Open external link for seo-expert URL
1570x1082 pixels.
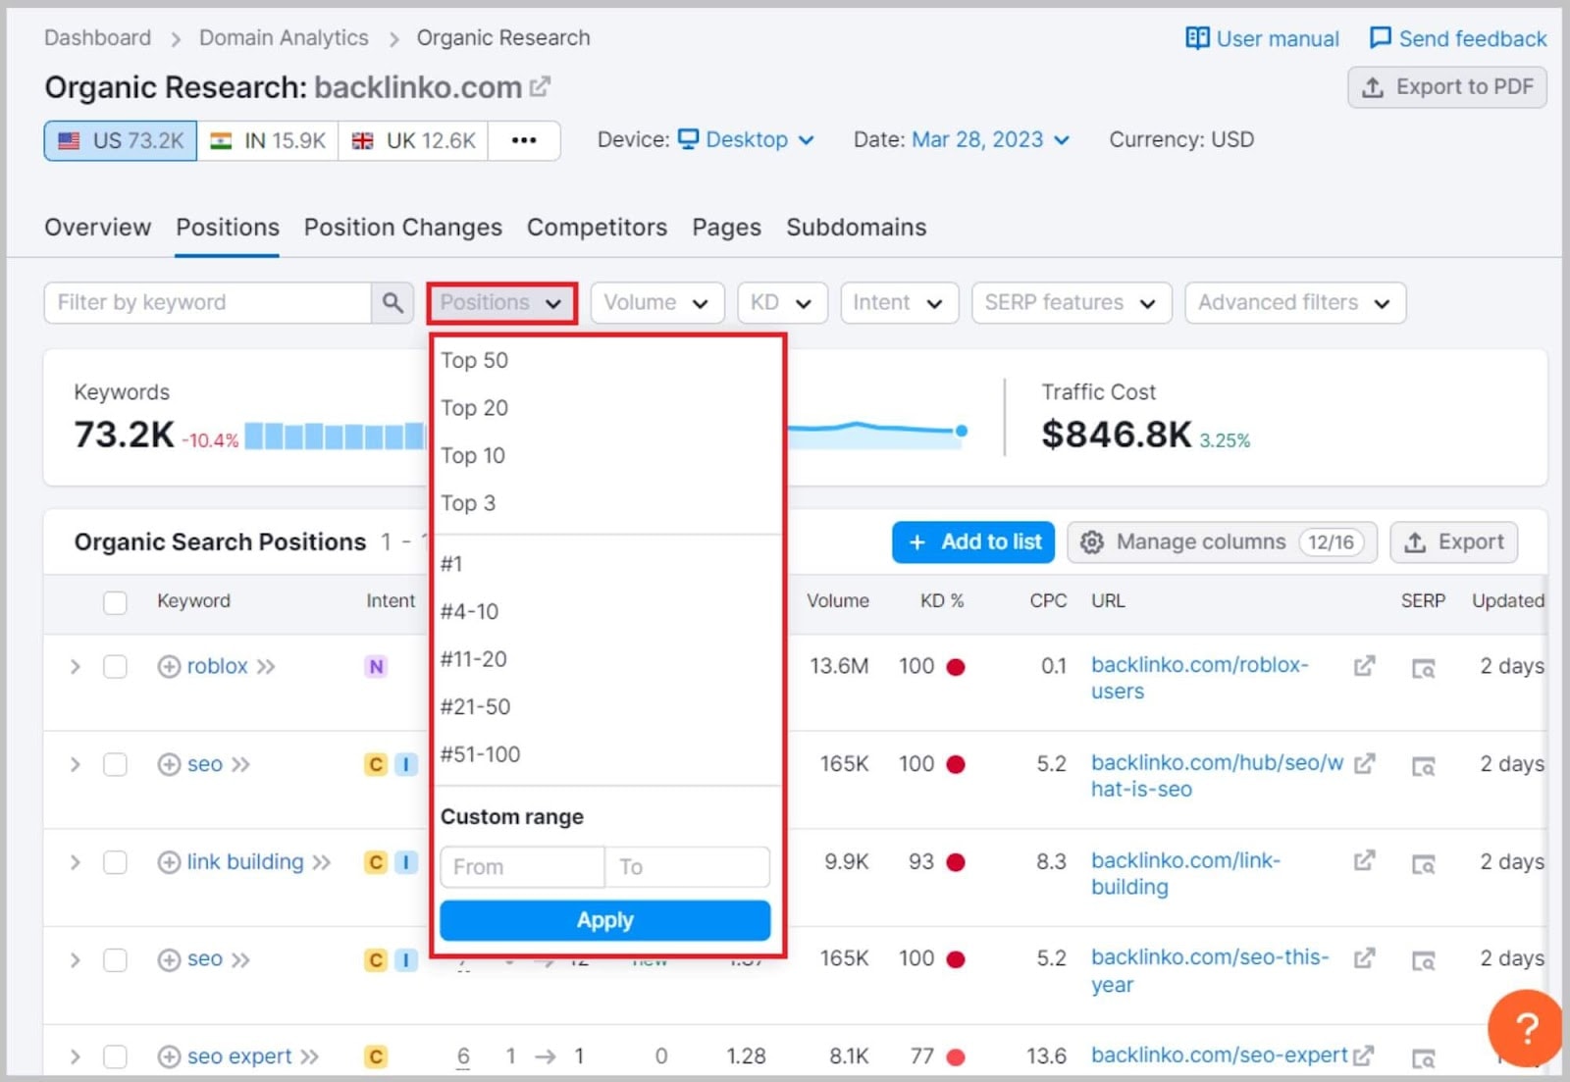(x=1363, y=1056)
